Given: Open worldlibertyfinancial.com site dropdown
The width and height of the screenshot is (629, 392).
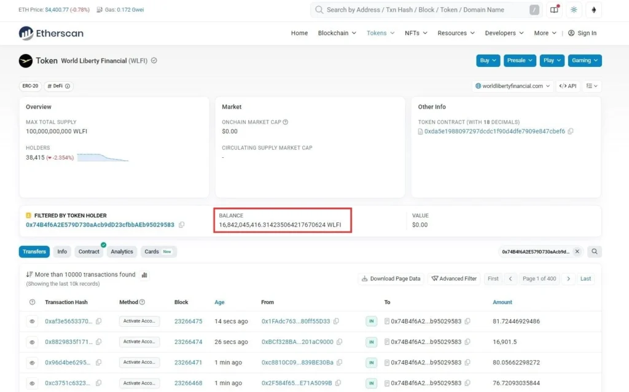Looking at the screenshot, I should [513, 86].
